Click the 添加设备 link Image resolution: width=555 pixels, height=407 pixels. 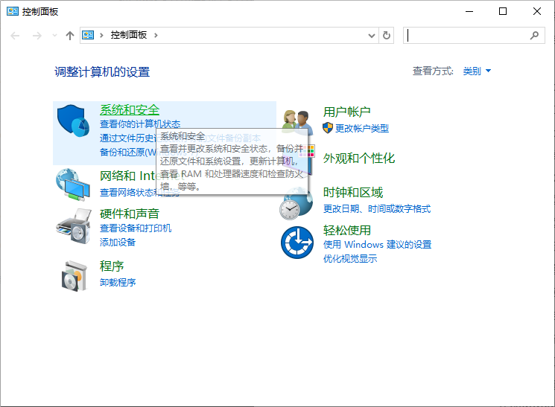[x=118, y=243]
